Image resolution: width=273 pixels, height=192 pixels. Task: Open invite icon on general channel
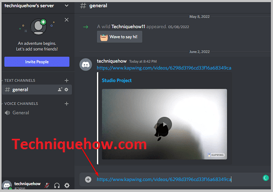click(60, 89)
